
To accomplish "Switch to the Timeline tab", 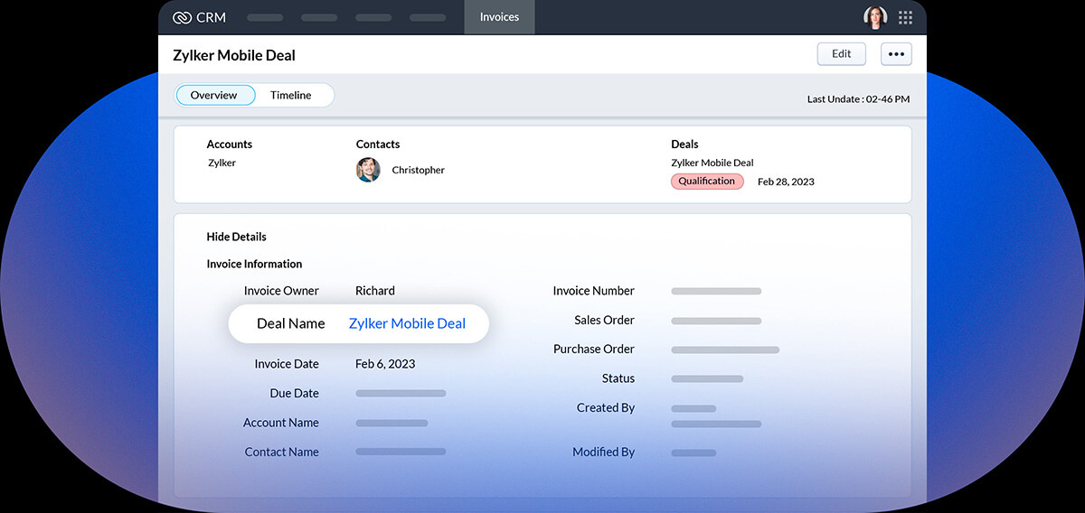I will click(x=291, y=95).
